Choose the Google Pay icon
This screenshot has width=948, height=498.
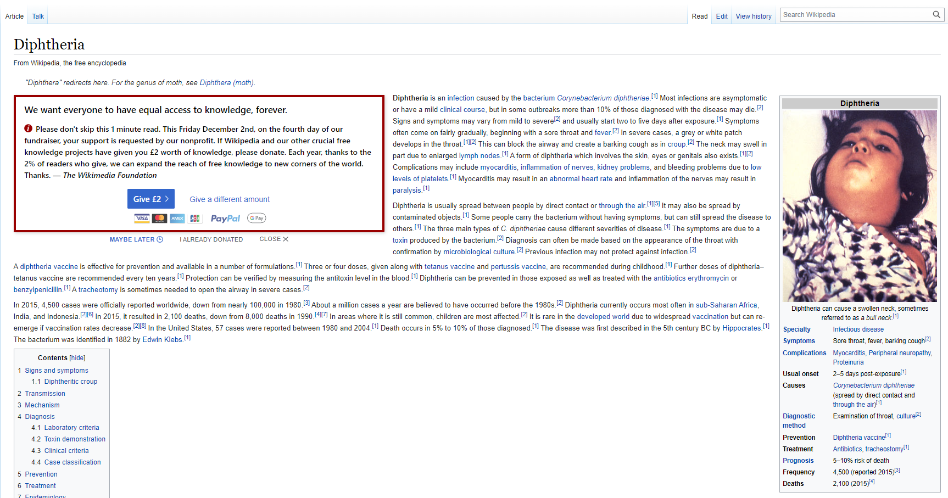(256, 218)
